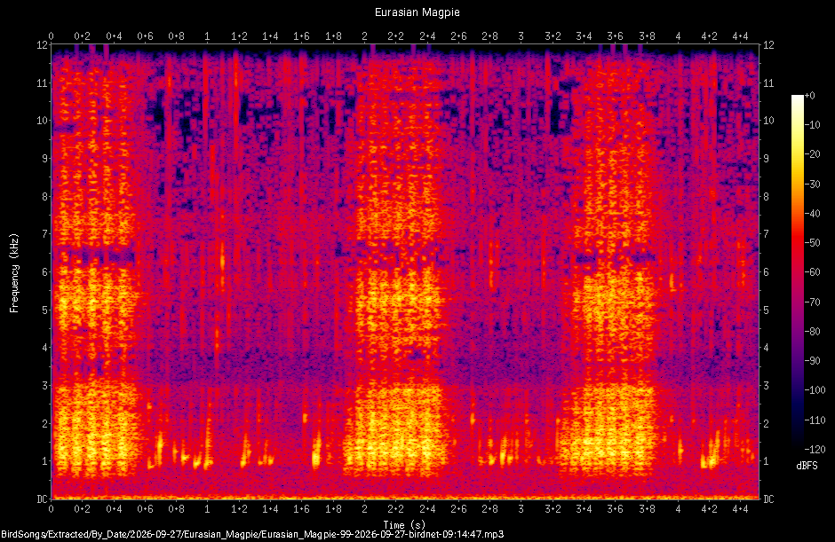This screenshot has height=542, width=835.
Task: Click the '-70' color scale label
Action: pyautogui.click(x=813, y=302)
